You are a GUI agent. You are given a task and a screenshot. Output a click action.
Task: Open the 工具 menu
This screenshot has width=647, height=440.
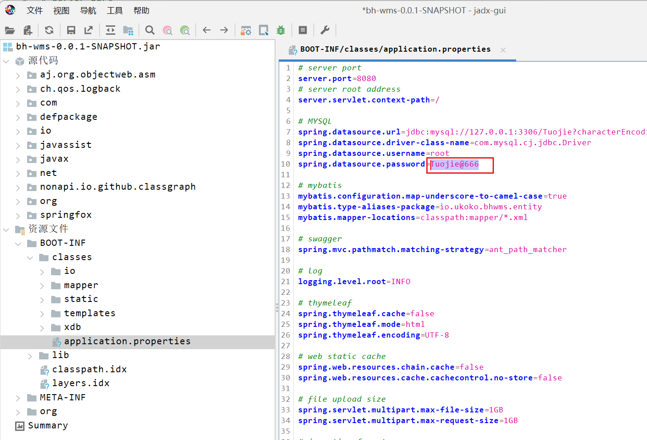coord(114,10)
